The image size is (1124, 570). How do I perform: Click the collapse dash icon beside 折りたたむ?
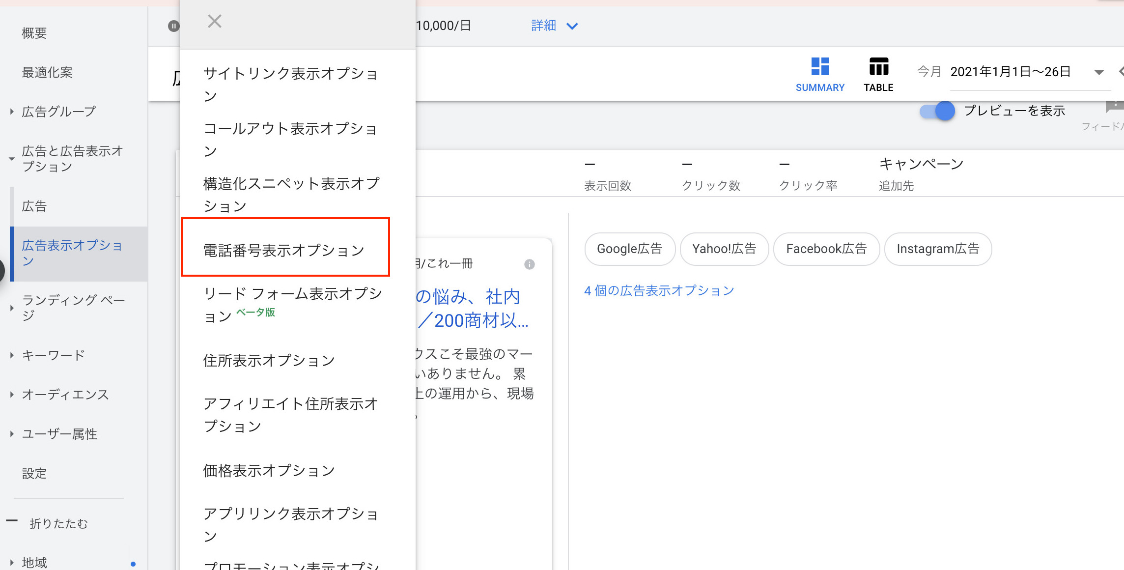pyautogui.click(x=12, y=521)
